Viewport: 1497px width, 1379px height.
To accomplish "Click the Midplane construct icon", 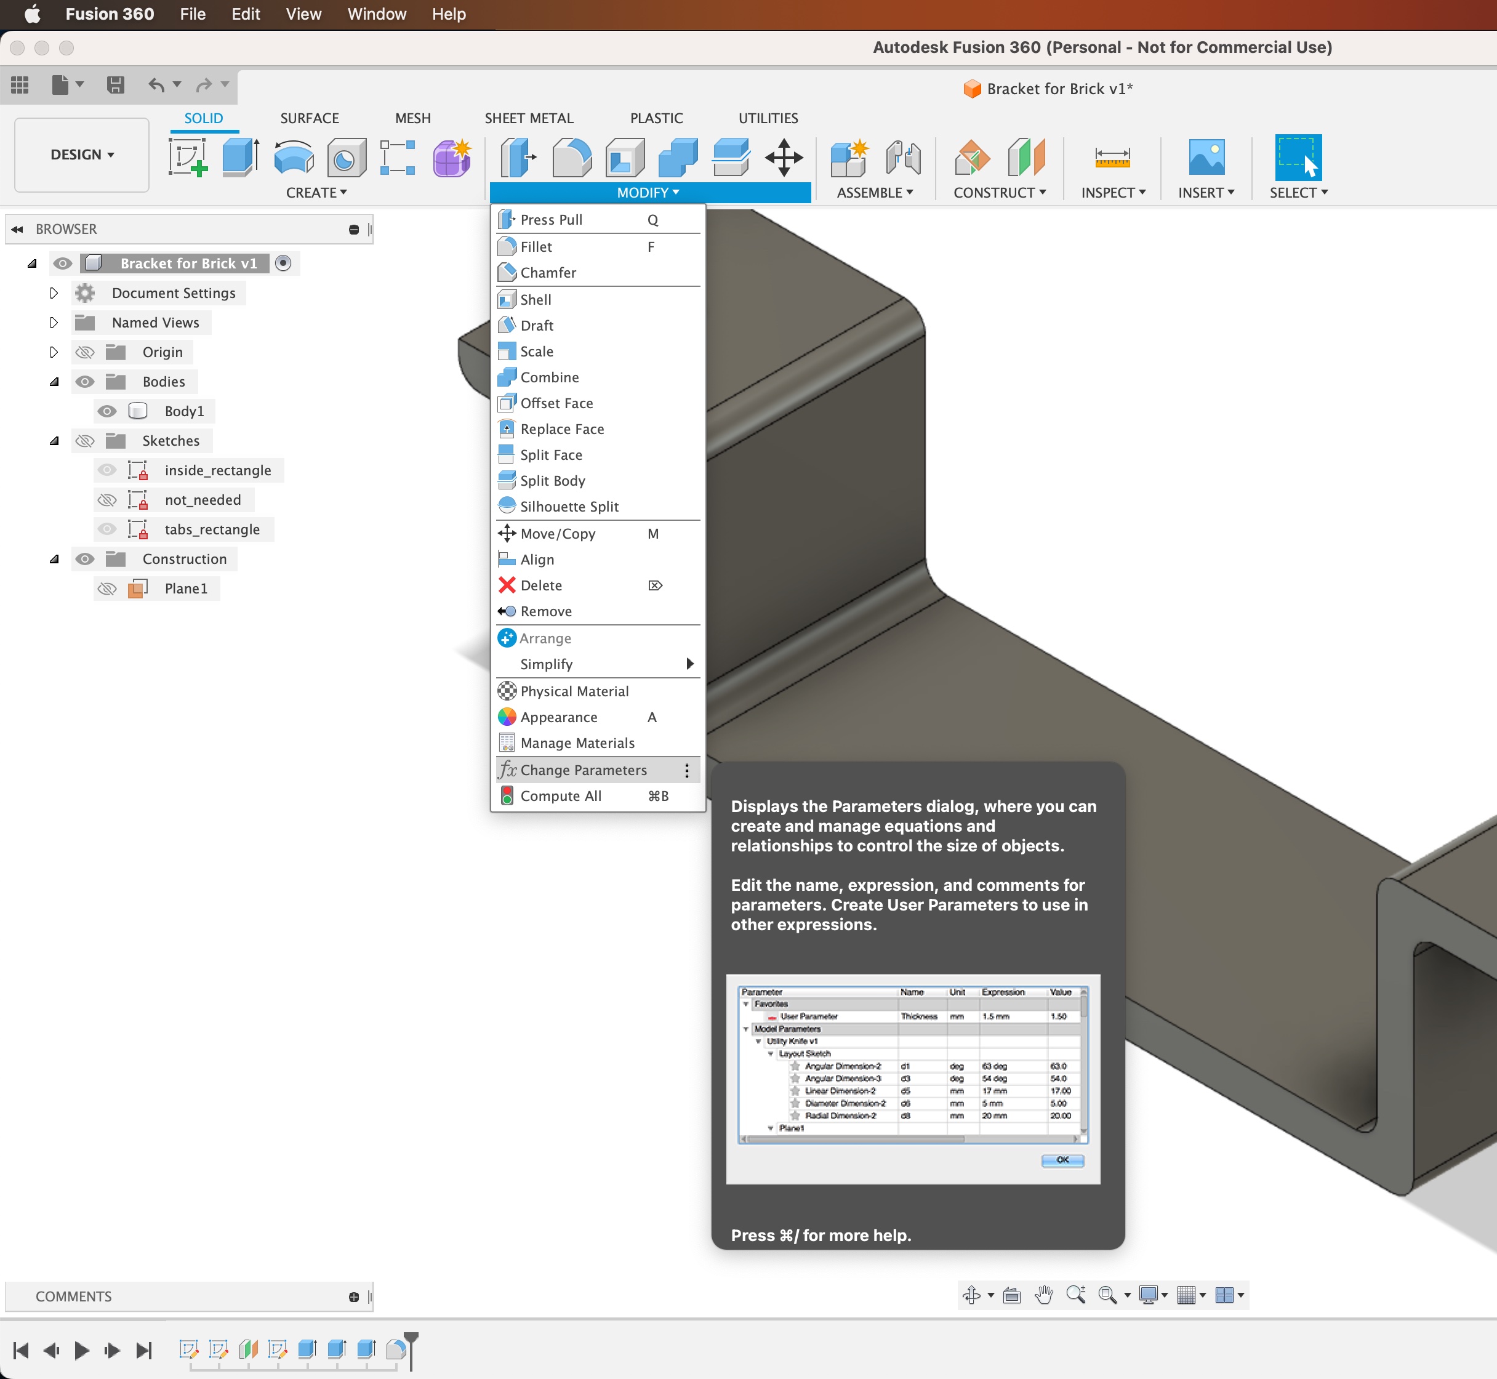I will 1025,157.
